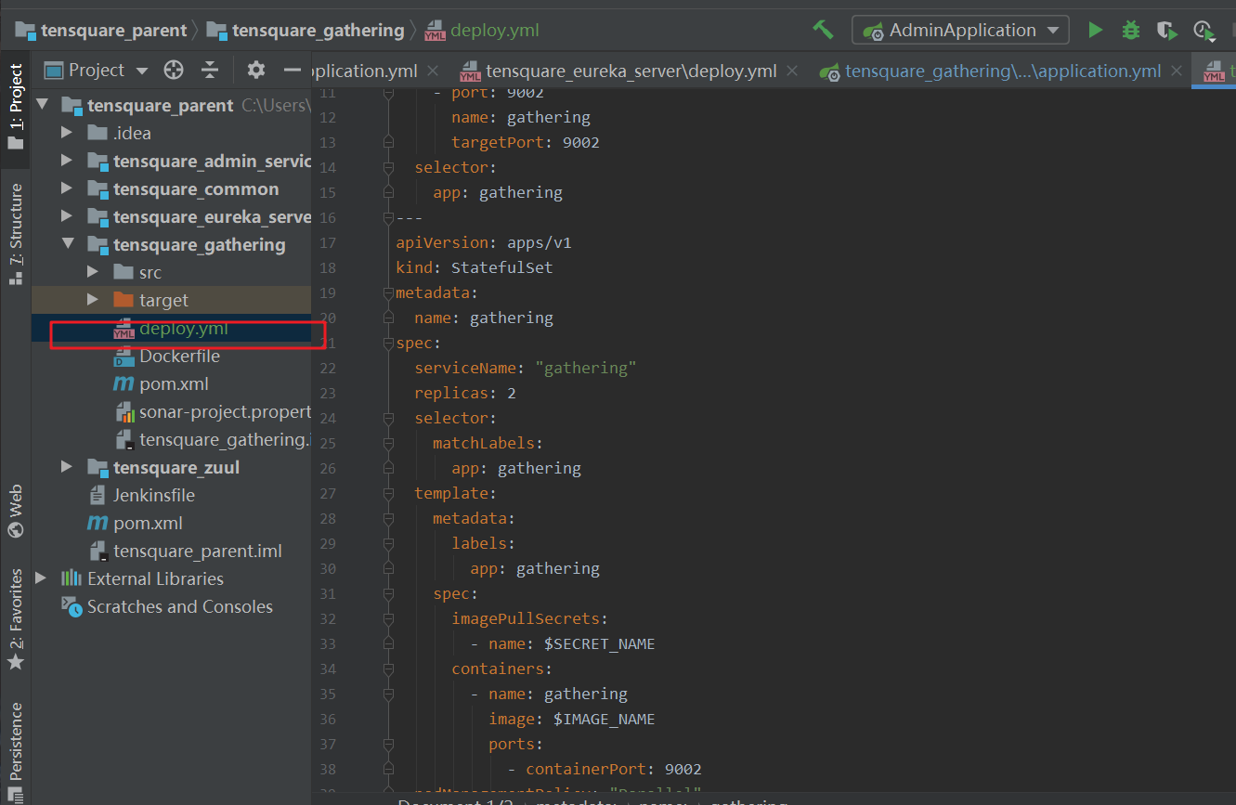Run with coverage shield icon

(x=1166, y=30)
